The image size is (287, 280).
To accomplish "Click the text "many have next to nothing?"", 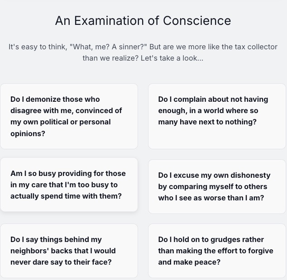I will coord(207,122).
